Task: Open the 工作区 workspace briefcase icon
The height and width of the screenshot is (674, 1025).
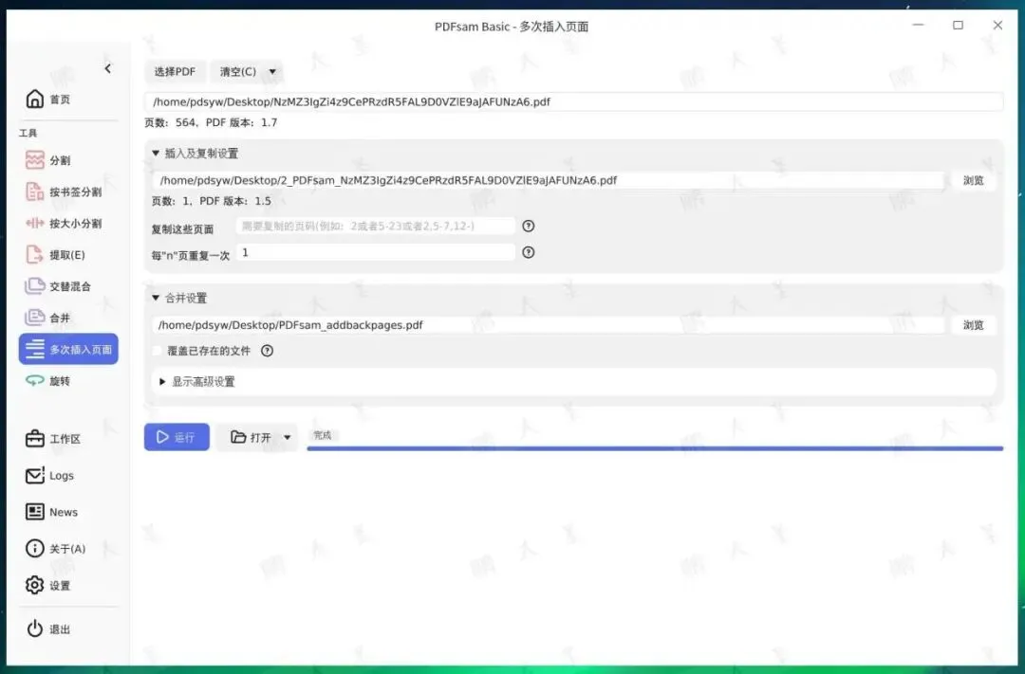Action: [x=35, y=439]
